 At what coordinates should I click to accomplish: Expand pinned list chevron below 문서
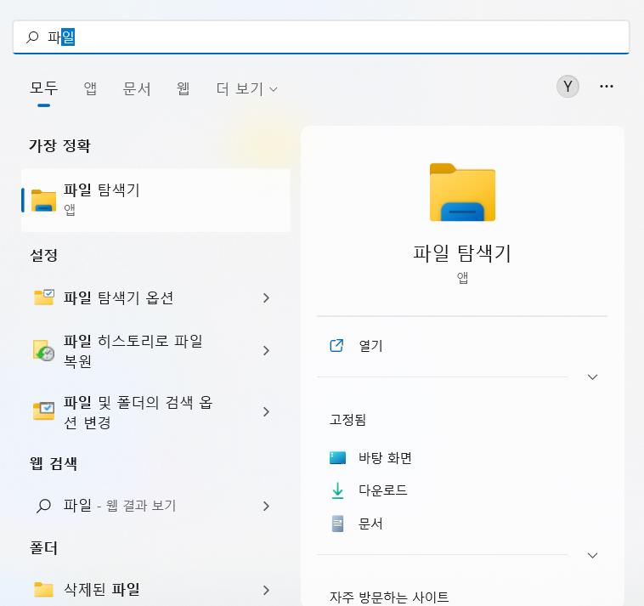592,556
